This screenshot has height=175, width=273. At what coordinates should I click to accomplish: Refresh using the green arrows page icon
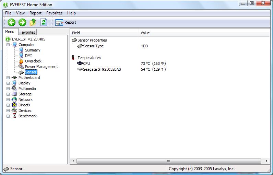(44, 22)
